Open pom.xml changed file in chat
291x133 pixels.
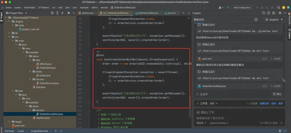(207, 59)
